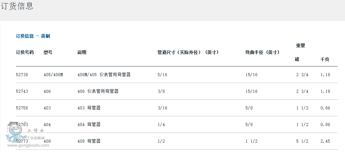Screen dimensions: 345x152
Task: Click the 406 仪表管用弯管器 description
Action: point(98,91)
